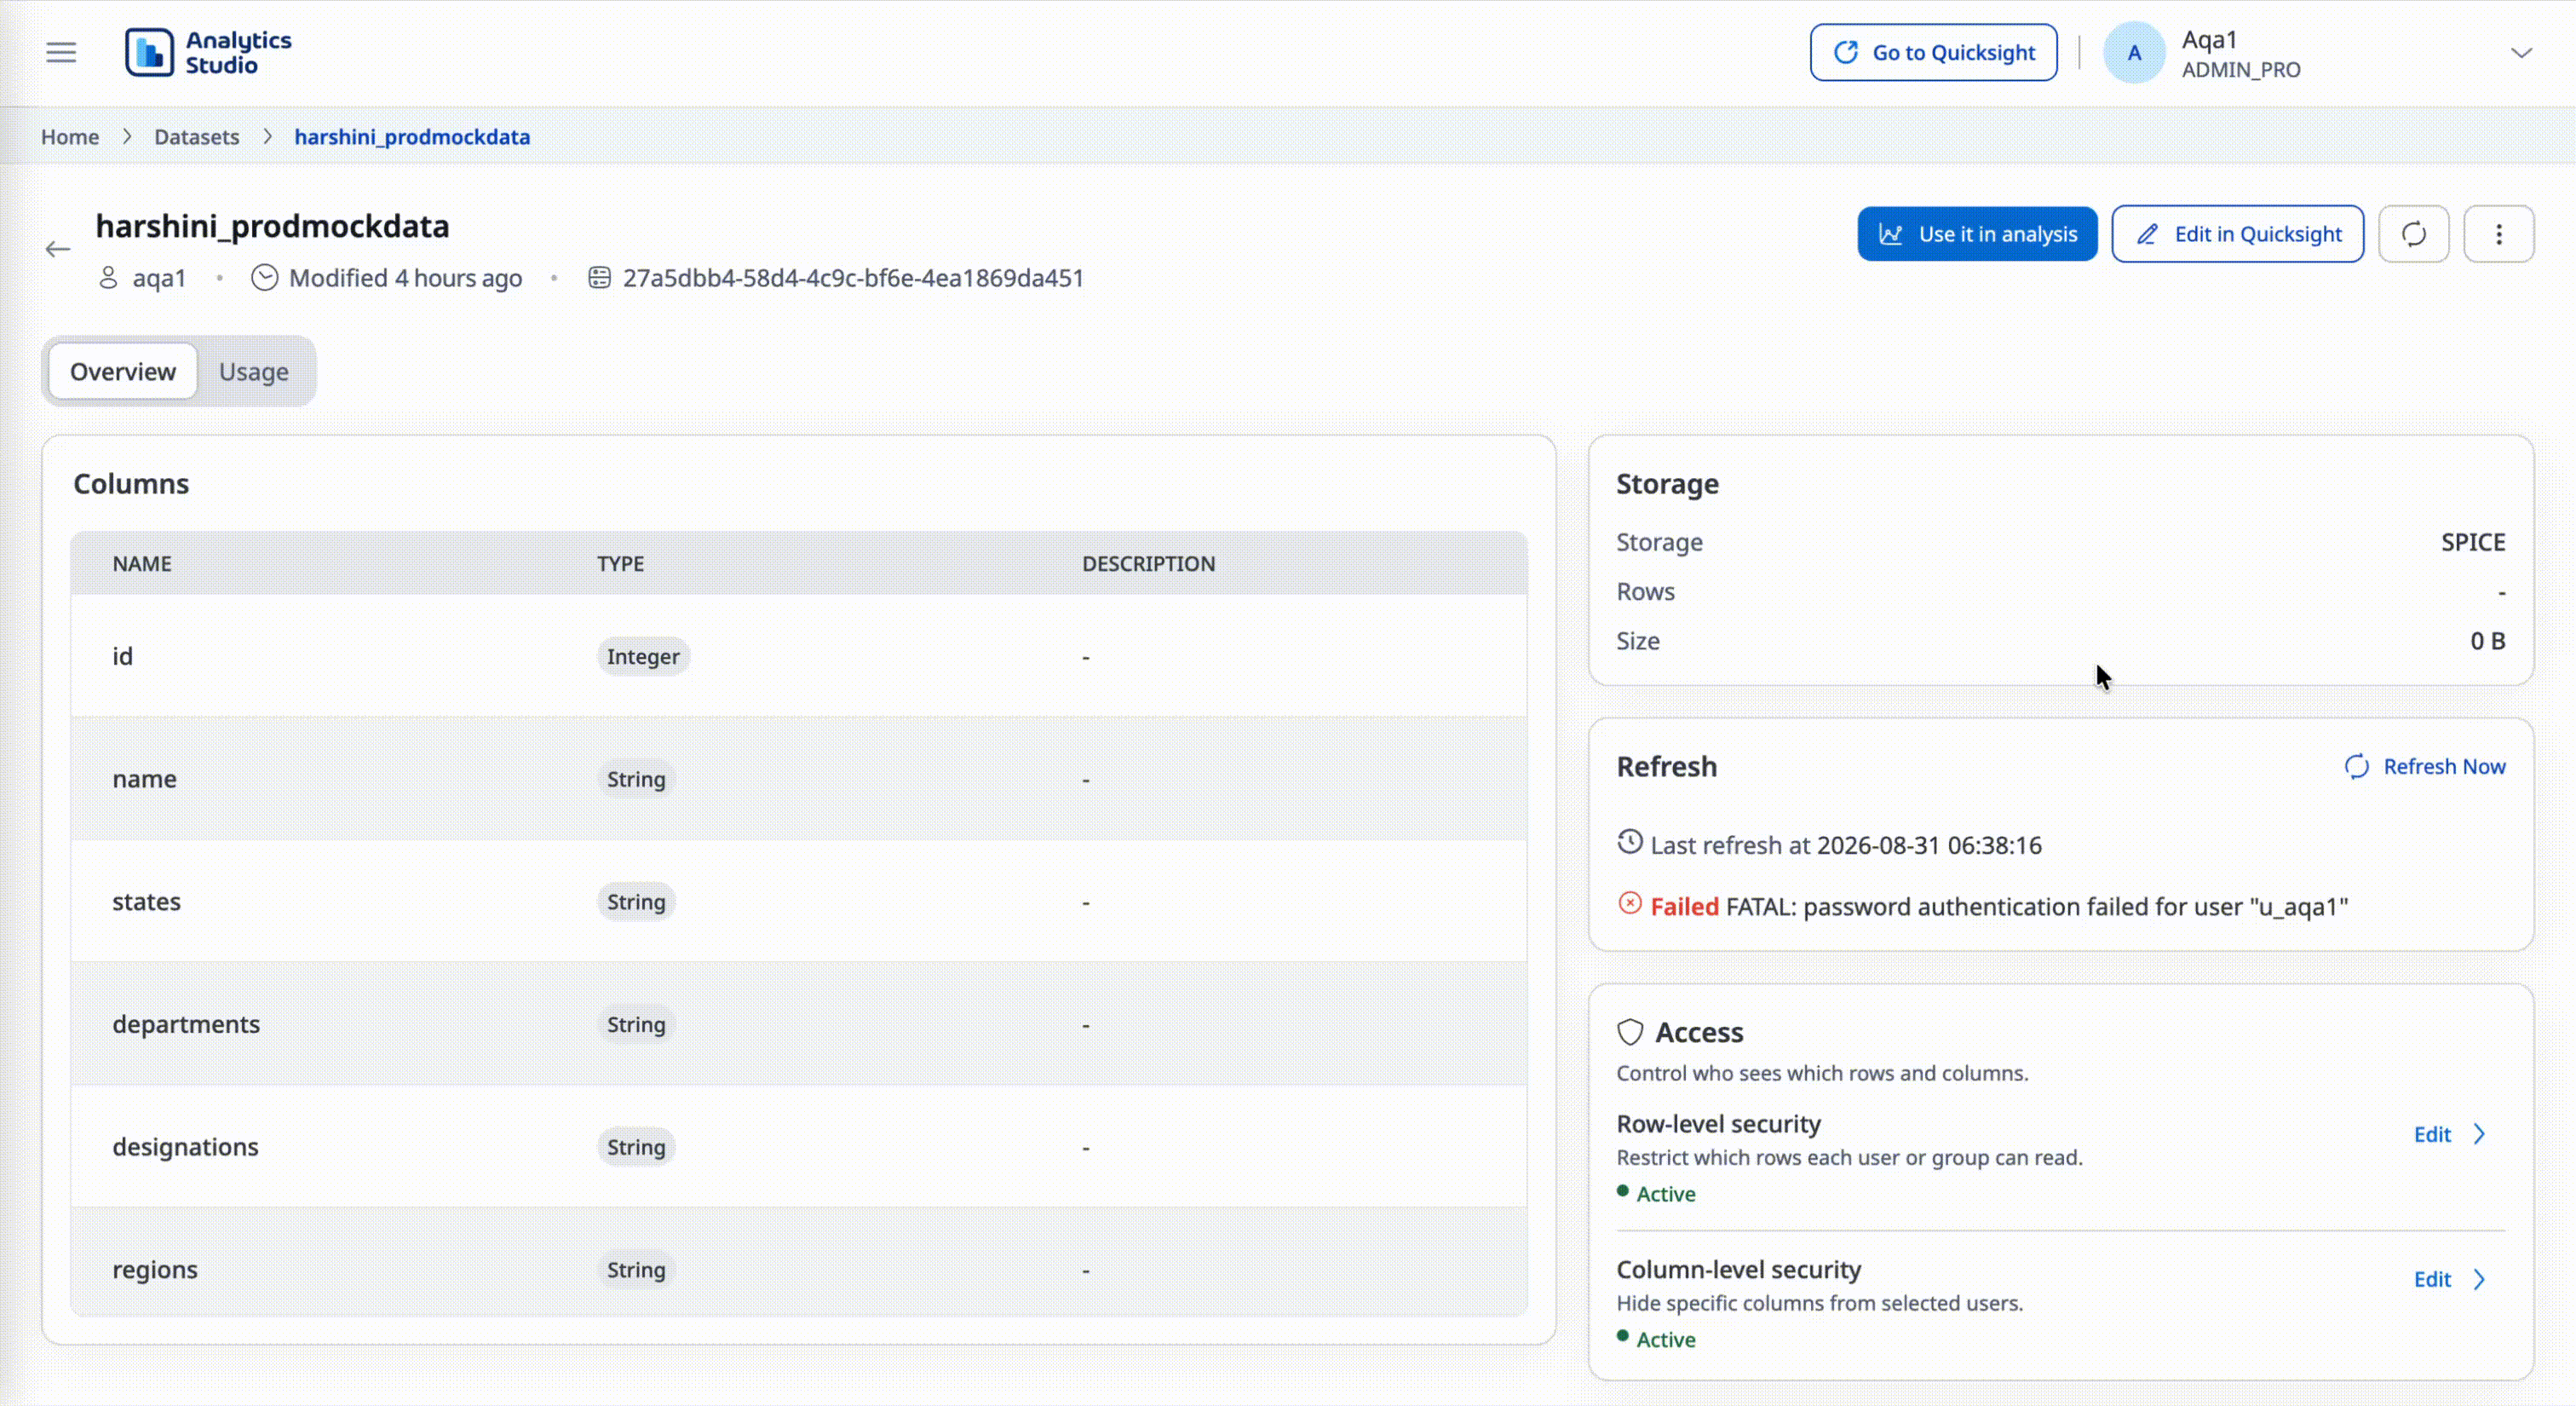Viewport: 2576px width, 1406px height.
Task: Click the Analytics Studio logo
Action: 208,52
